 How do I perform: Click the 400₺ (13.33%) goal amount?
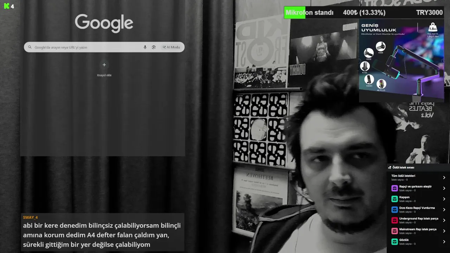coord(364,13)
